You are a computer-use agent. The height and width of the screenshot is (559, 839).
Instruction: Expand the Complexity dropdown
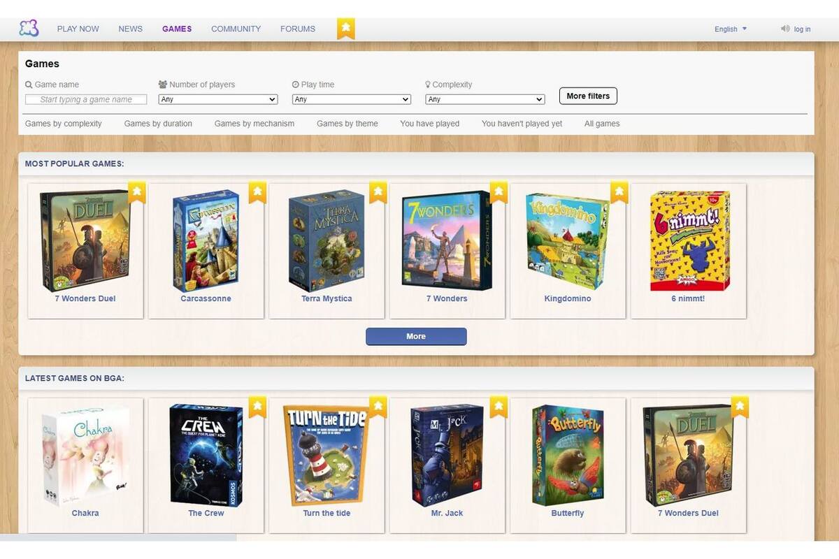pyautogui.click(x=485, y=99)
